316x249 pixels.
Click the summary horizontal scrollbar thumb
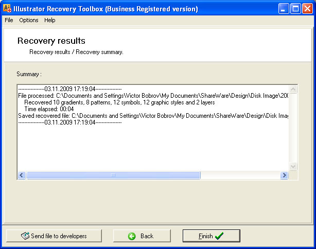(x=113, y=175)
